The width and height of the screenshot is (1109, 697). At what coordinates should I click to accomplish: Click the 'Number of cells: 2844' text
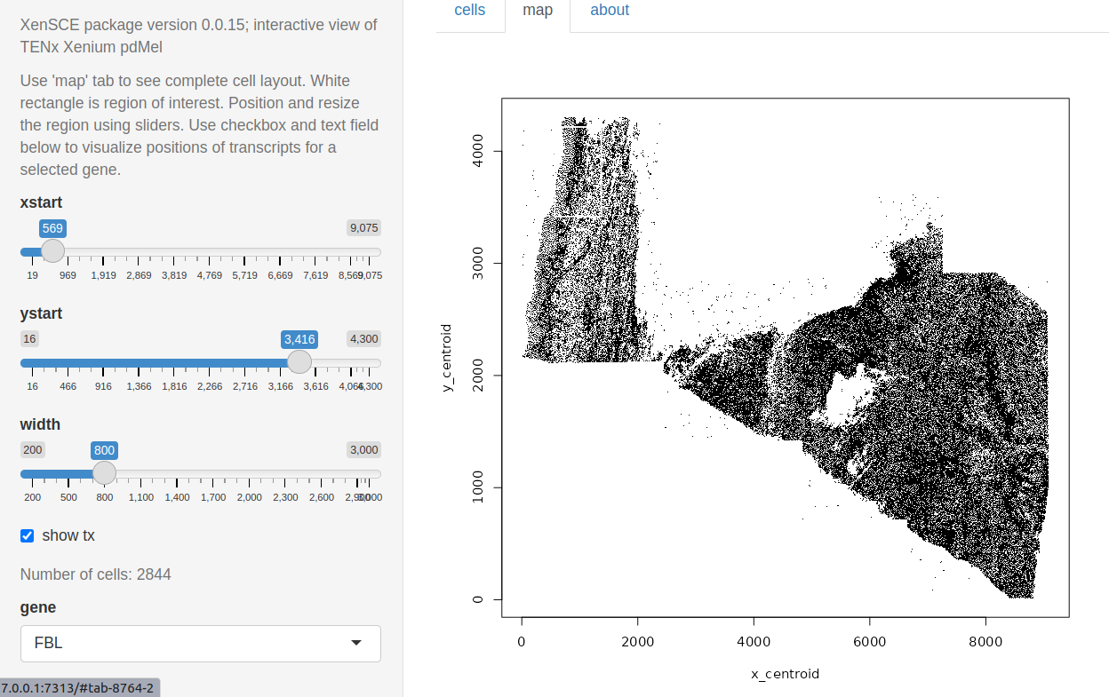point(96,574)
